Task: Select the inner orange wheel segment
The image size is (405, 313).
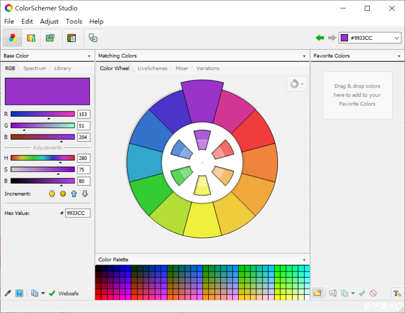Action: click(x=223, y=176)
